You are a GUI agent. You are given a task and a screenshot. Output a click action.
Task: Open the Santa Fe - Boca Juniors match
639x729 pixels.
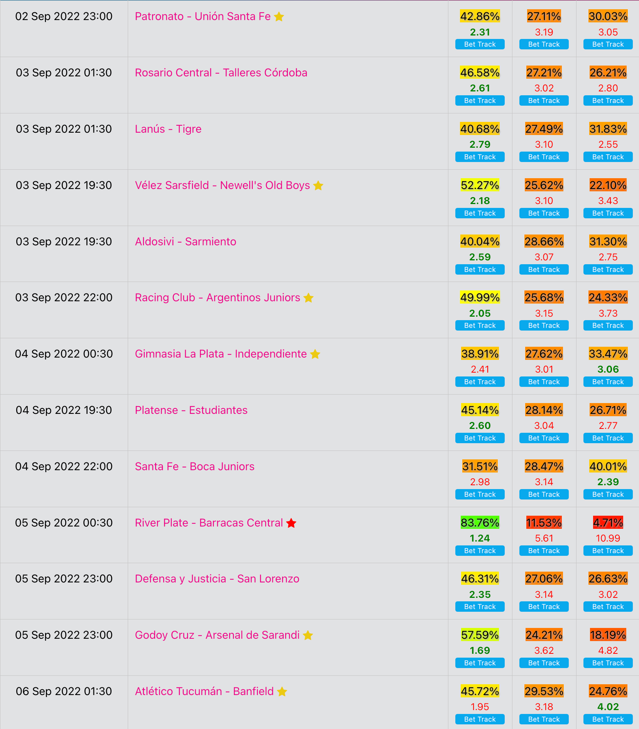pos(195,466)
